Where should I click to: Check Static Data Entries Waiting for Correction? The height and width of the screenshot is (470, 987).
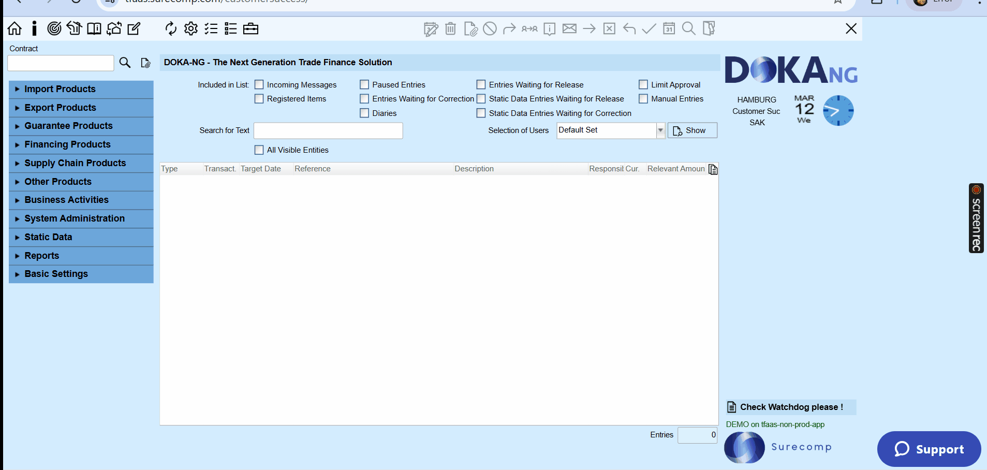click(x=481, y=113)
